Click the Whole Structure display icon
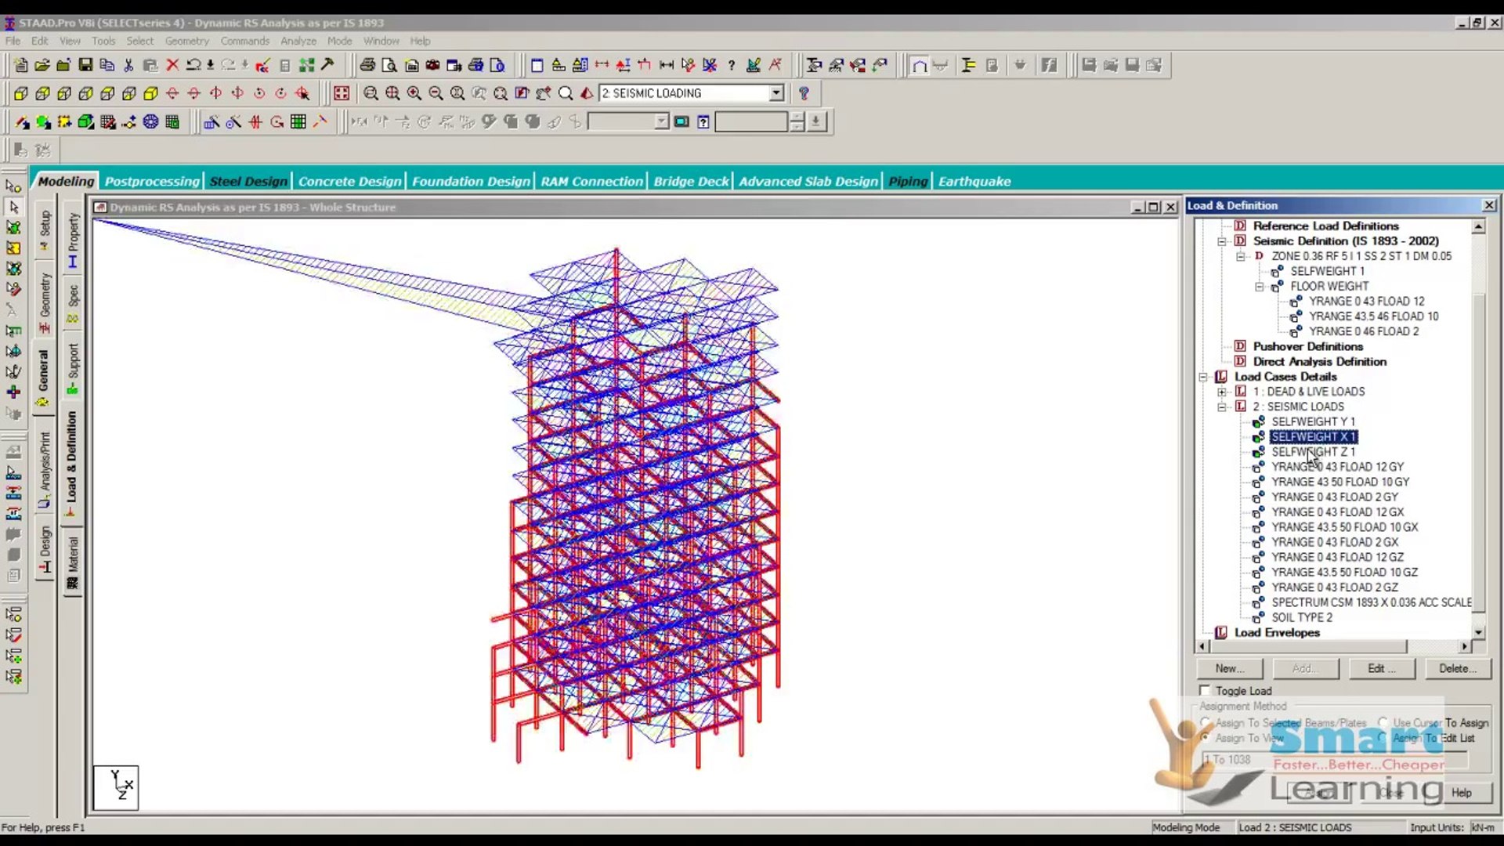 pos(342,93)
